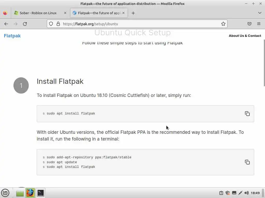Click the forward navigation arrow
This screenshot has height=198, width=265.
point(16,24)
